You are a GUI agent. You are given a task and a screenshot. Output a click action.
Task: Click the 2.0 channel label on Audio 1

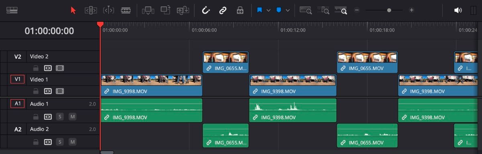(92, 104)
